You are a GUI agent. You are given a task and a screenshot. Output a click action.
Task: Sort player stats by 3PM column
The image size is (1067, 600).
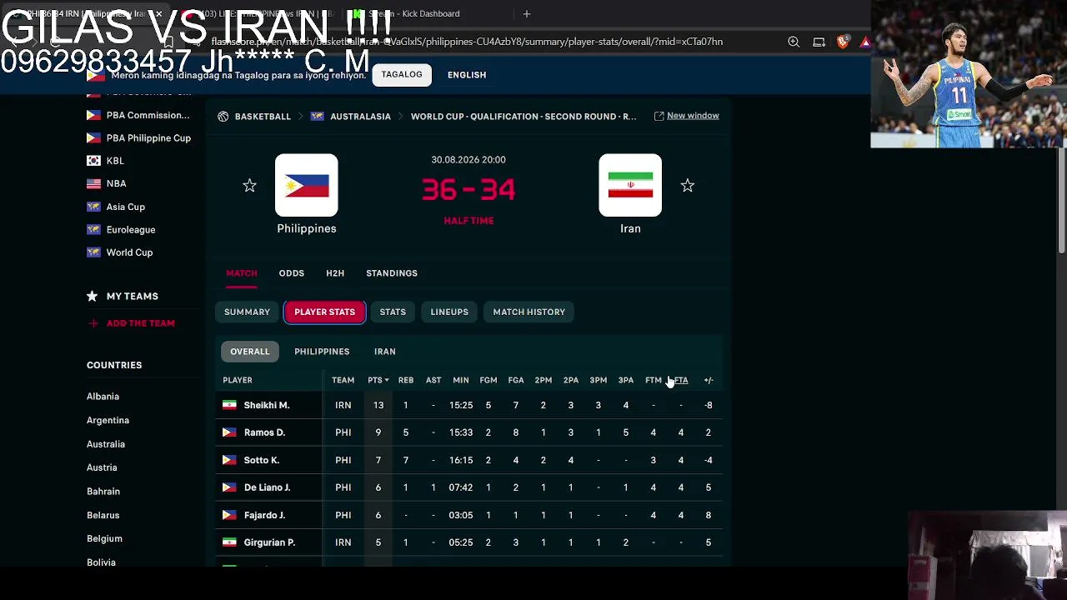pos(599,380)
